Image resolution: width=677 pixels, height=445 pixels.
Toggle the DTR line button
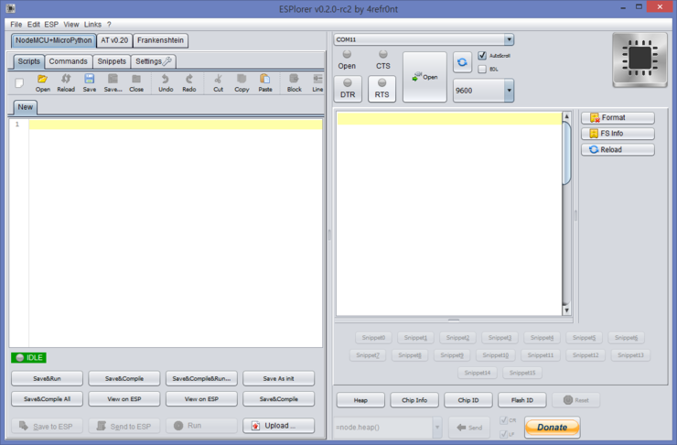348,89
